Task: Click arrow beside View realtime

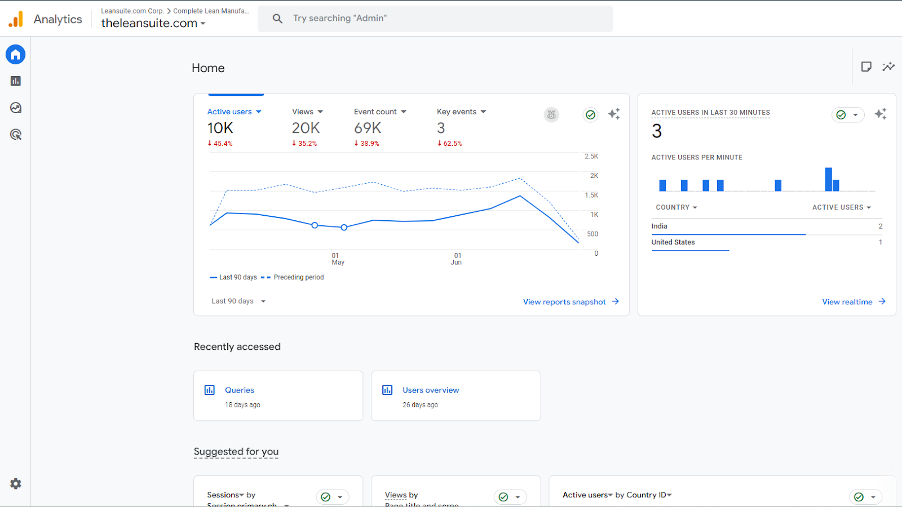Action: point(882,301)
